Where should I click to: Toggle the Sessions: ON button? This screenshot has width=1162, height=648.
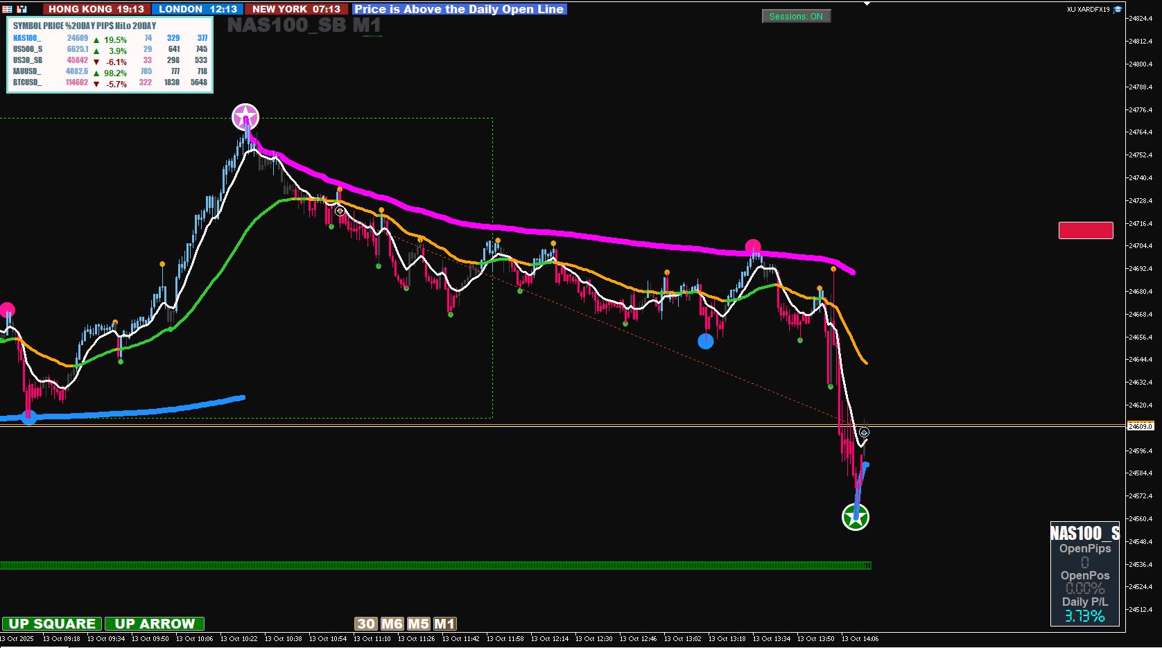point(796,16)
